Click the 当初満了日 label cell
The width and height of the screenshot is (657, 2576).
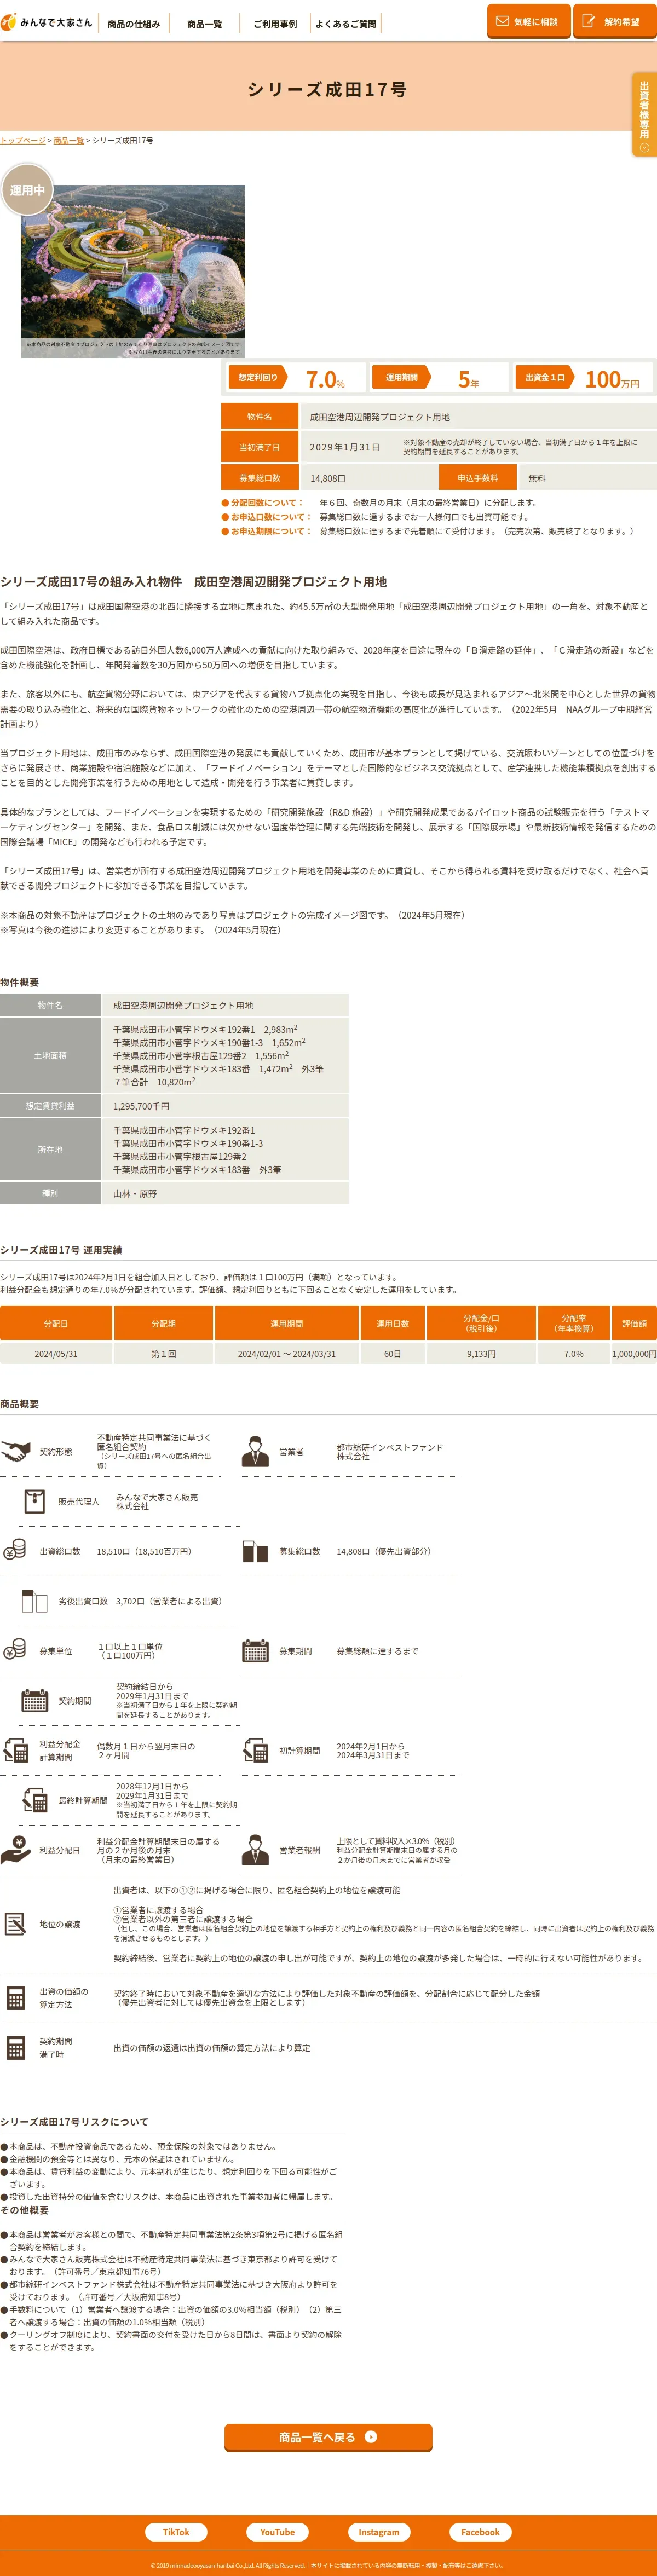point(259,447)
